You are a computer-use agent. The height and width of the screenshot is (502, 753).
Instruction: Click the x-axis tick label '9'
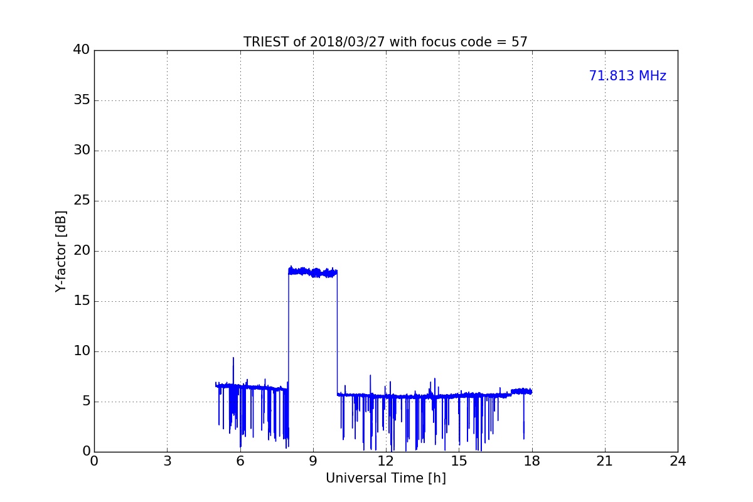tap(313, 461)
